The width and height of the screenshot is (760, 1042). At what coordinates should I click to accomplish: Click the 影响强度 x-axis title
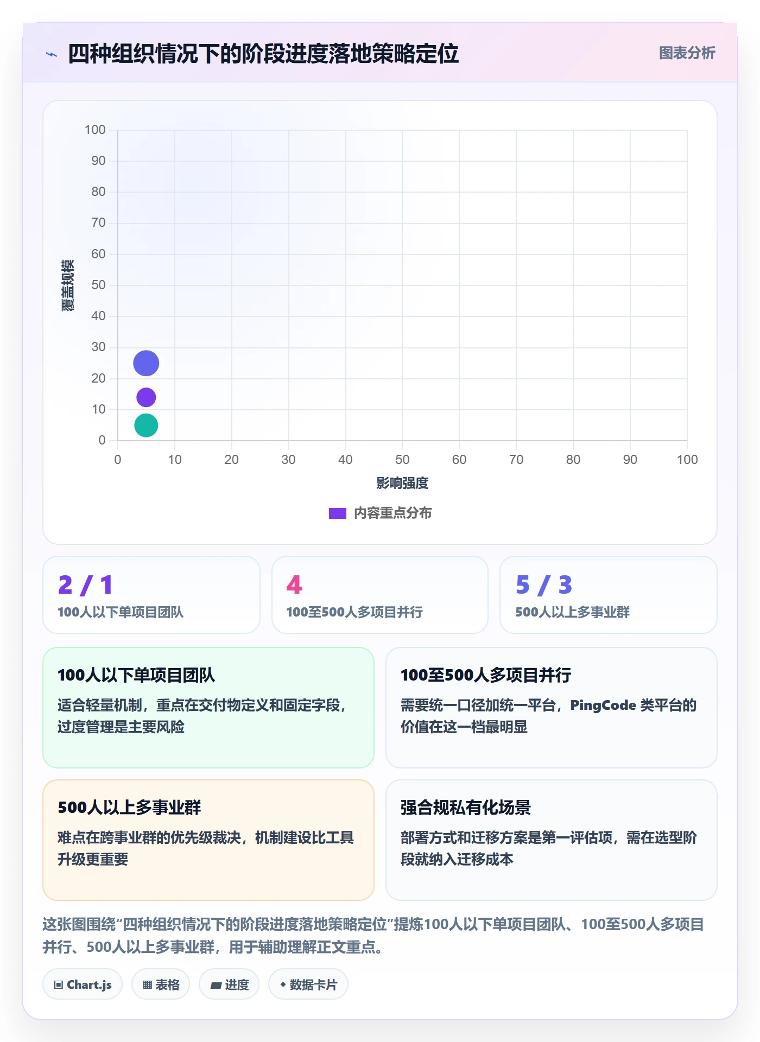(x=402, y=483)
